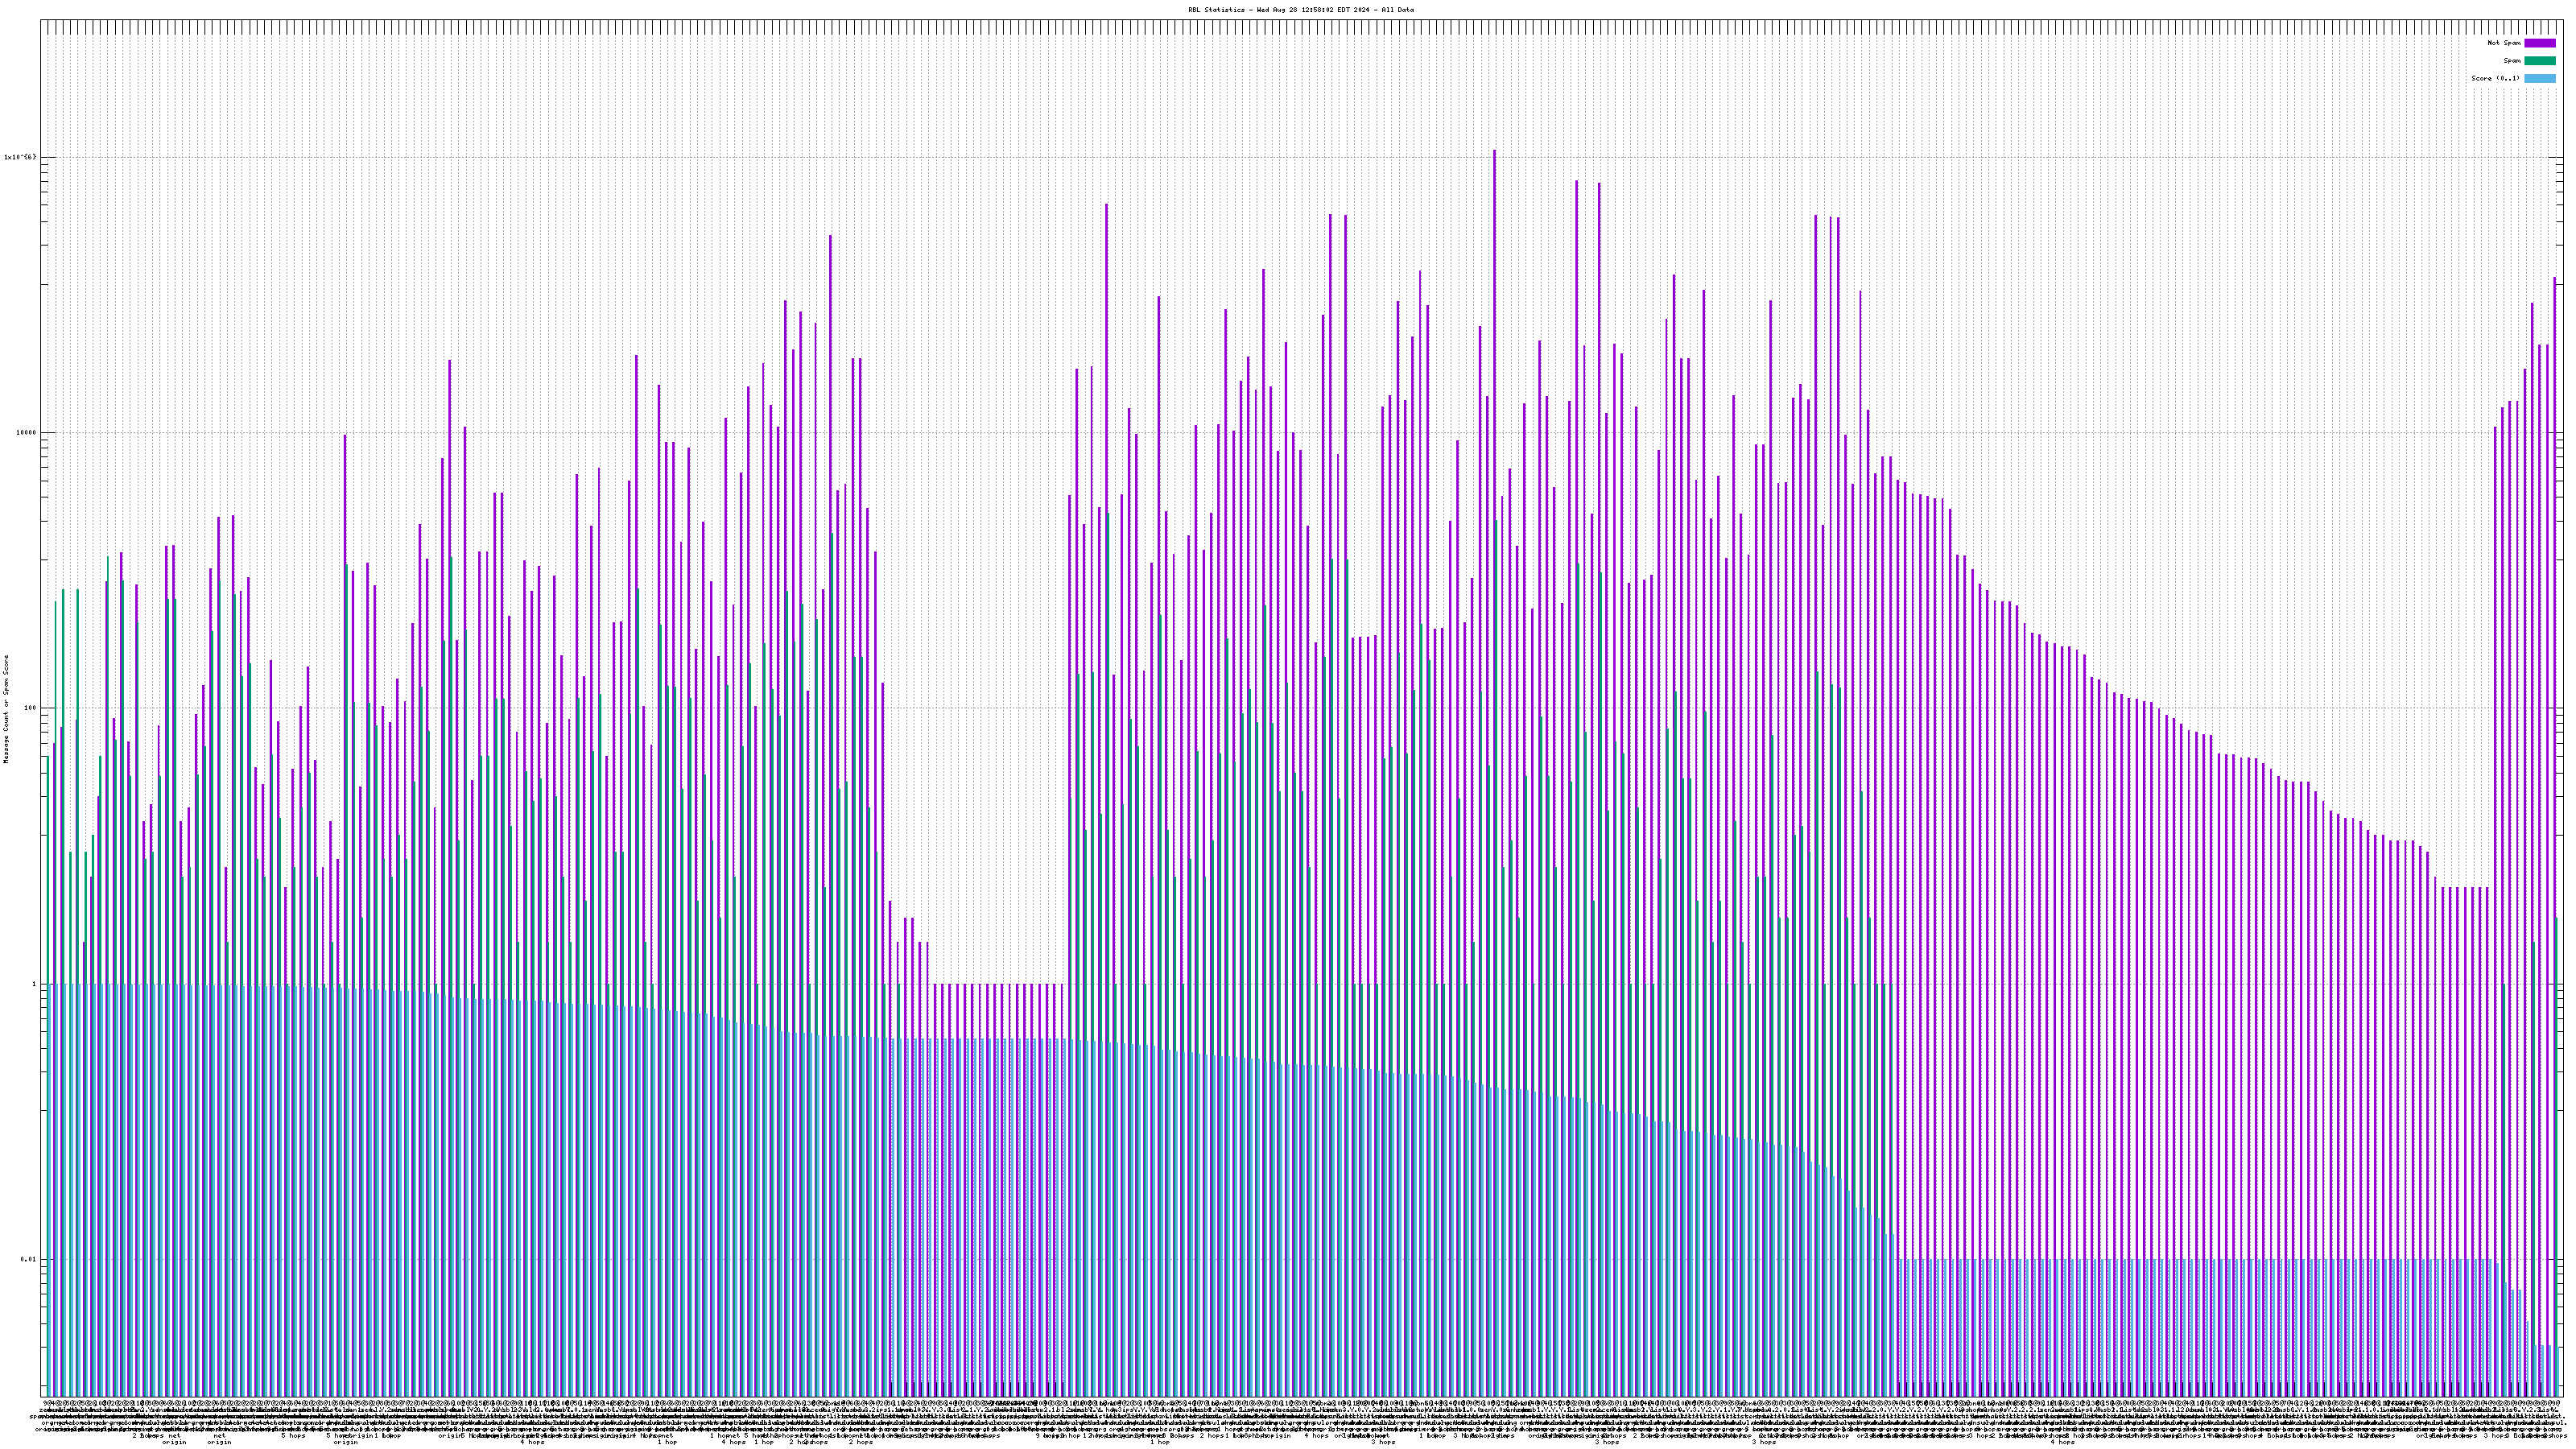Select the "Score (0..1)" legend label

2495,78
